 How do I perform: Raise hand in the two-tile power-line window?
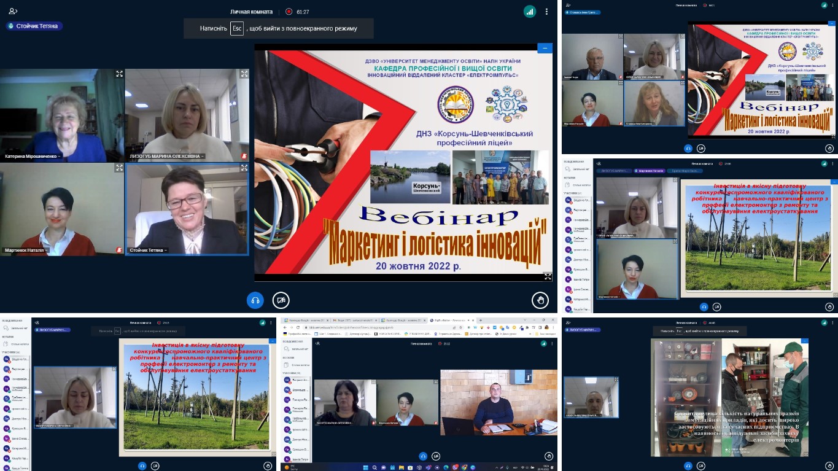pyautogui.click(x=829, y=306)
